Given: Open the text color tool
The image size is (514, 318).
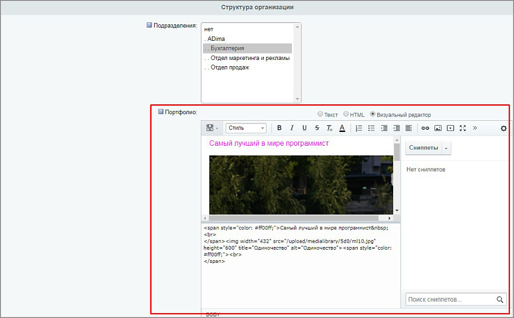Looking at the screenshot, I should pyautogui.click(x=342, y=128).
